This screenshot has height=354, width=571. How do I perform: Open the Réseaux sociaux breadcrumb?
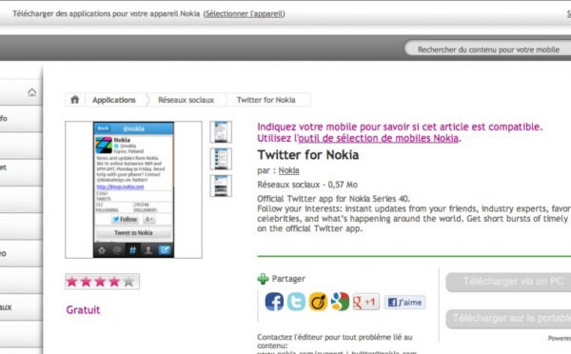[x=187, y=100]
